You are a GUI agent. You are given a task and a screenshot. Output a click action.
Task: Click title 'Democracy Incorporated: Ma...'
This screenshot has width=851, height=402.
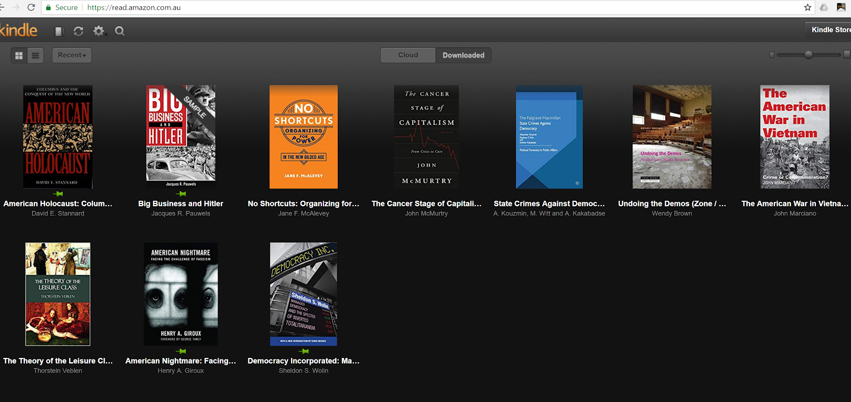point(304,361)
